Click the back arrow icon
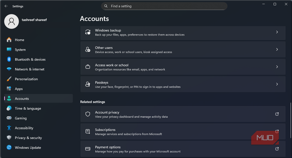 pos(6,6)
